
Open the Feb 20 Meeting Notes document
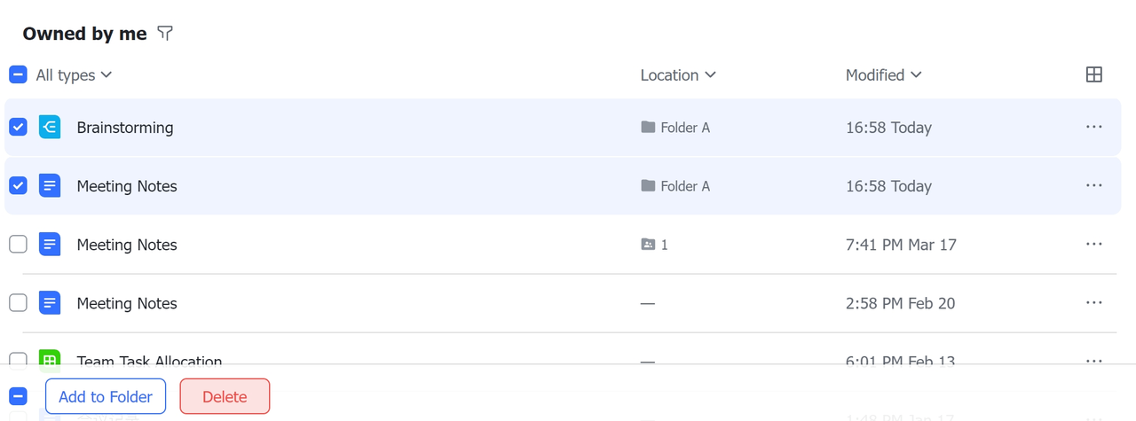pos(127,303)
